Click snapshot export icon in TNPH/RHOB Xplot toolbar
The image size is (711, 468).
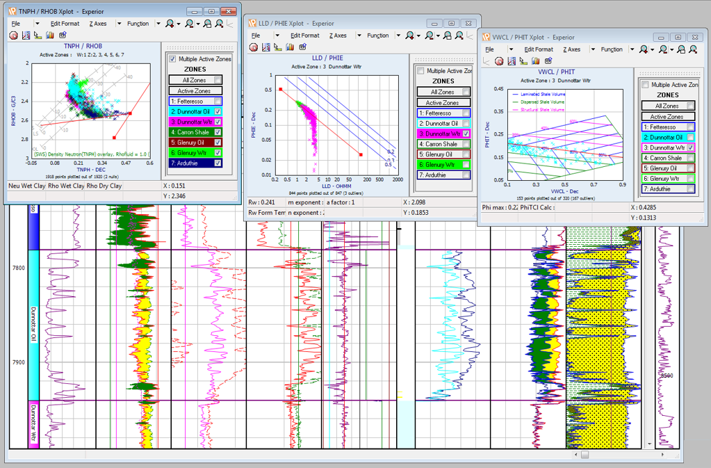63,35
